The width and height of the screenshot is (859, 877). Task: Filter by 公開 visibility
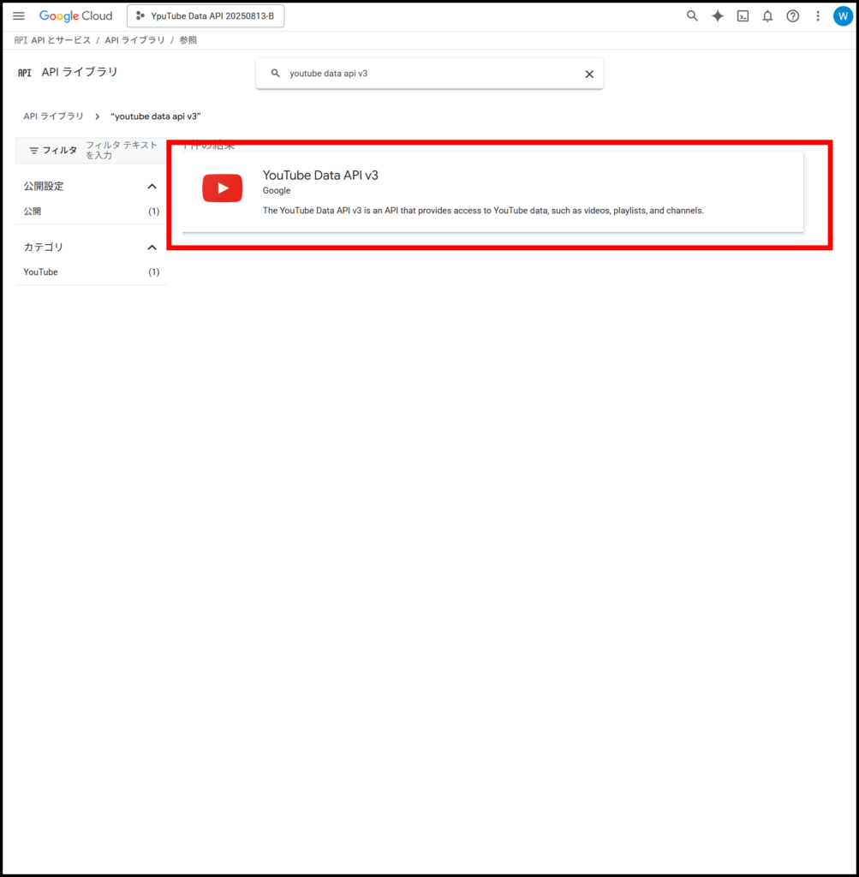coord(33,212)
